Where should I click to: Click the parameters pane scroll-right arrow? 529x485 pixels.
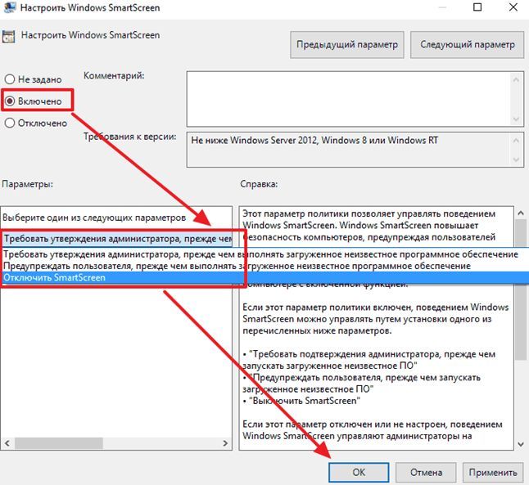(225, 442)
